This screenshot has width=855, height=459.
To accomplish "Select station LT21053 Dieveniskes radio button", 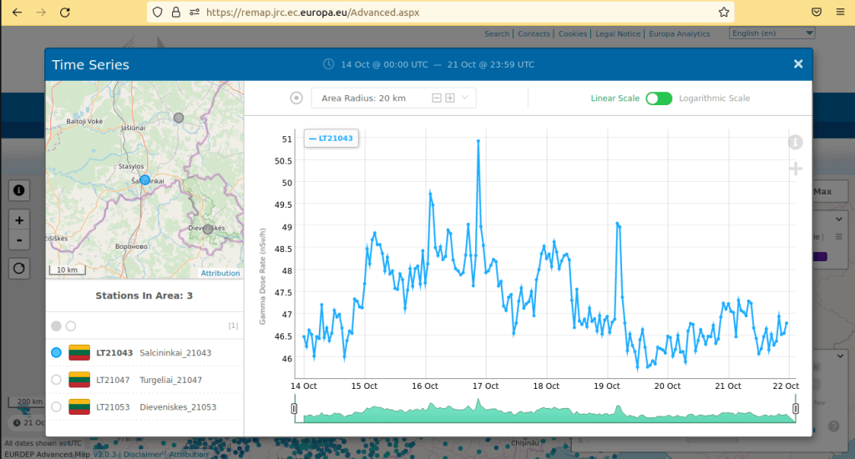I will click(x=56, y=406).
